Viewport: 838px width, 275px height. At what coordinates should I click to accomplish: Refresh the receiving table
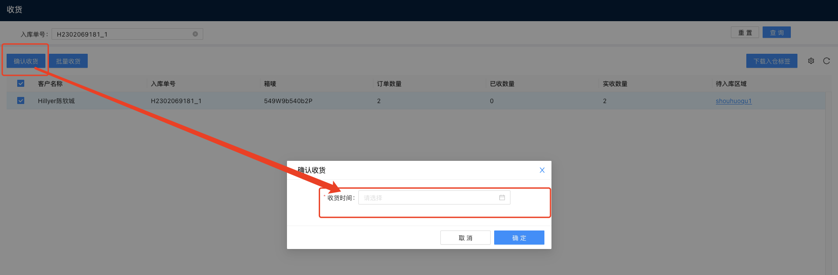[827, 61]
